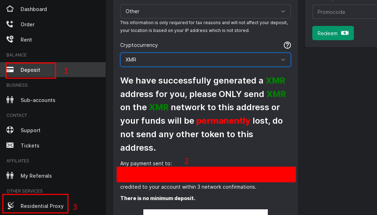
Task: Click the Residential Proxy satellite icon
Action: click(11, 205)
